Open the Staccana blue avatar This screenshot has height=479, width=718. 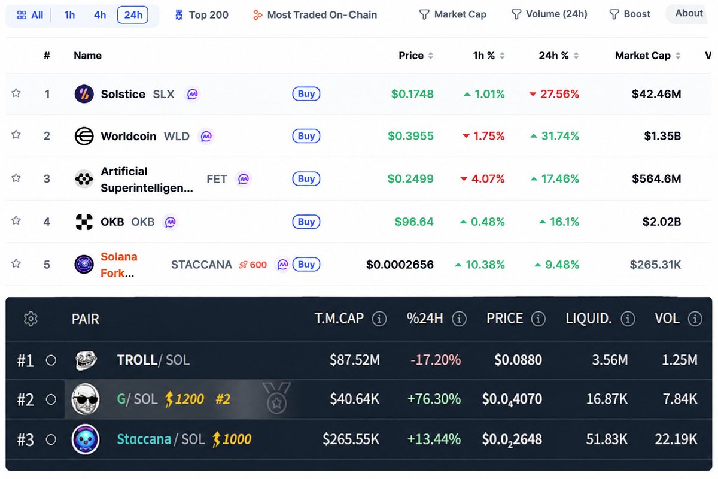coord(86,439)
